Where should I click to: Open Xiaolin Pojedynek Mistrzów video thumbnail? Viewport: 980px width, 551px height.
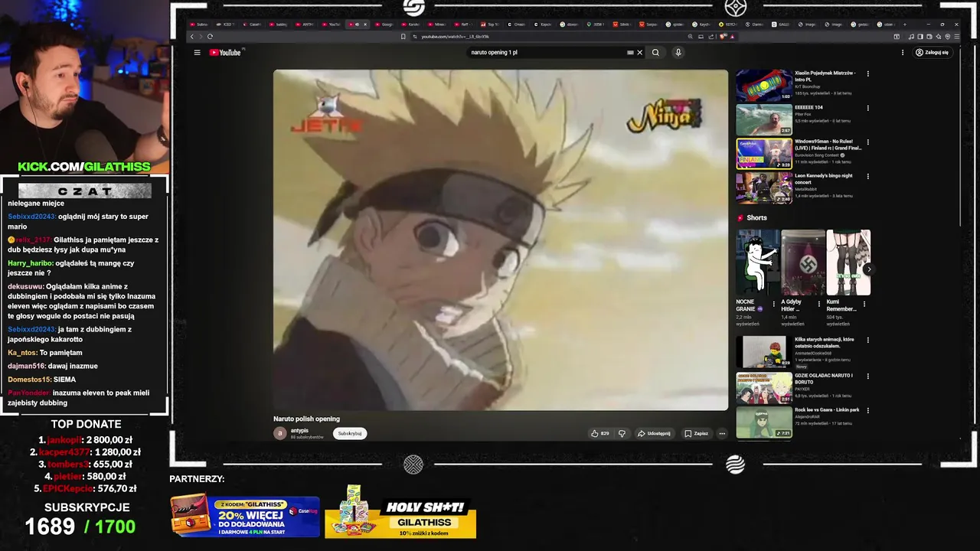click(x=764, y=86)
